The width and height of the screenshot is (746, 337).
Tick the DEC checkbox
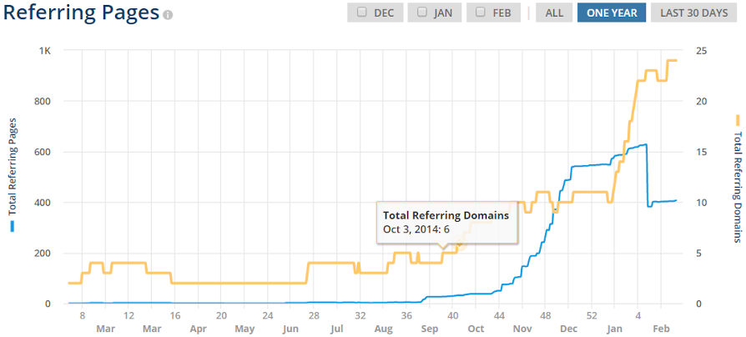click(x=362, y=13)
